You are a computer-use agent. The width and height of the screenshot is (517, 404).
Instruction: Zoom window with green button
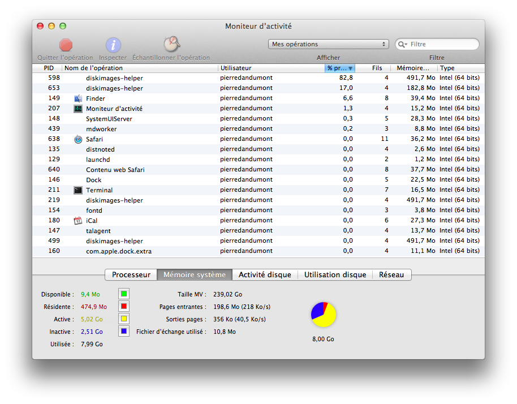click(x=63, y=26)
